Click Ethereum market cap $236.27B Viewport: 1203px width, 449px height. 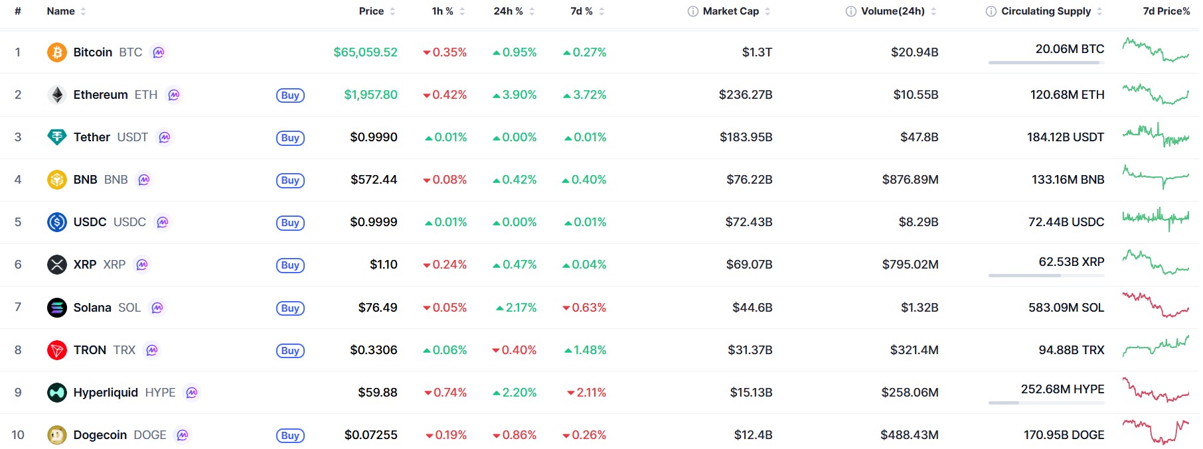click(746, 95)
